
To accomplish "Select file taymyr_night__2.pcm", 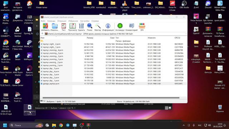I will (113, 44).
